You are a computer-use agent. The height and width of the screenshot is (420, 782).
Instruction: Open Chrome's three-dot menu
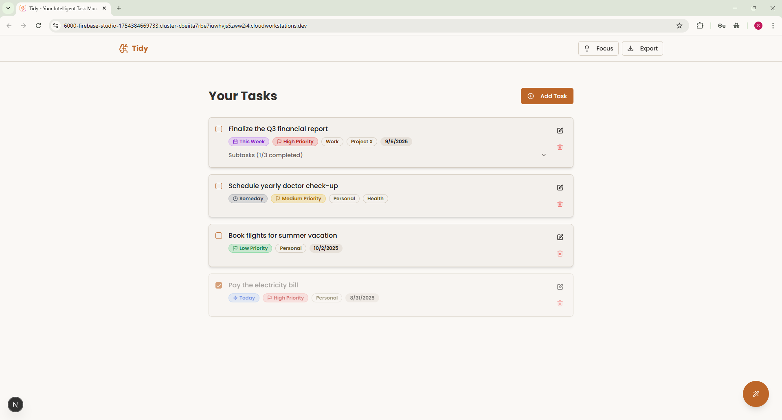coord(773,26)
